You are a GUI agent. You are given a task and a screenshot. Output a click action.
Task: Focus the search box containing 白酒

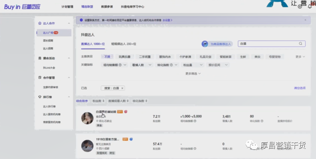[272, 43]
